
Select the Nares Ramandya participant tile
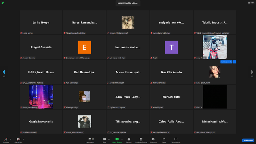click(x=84, y=22)
